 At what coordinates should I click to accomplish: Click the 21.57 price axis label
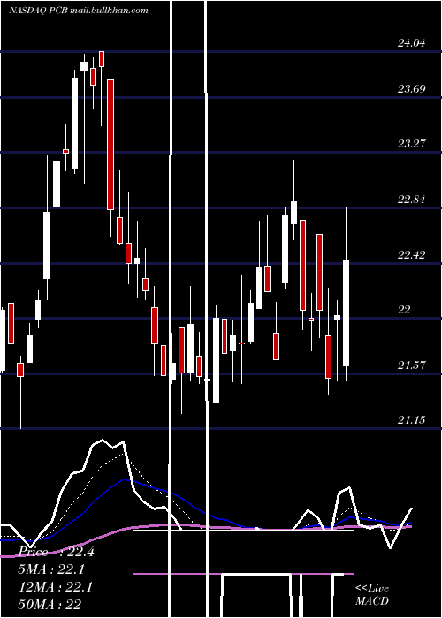point(411,366)
